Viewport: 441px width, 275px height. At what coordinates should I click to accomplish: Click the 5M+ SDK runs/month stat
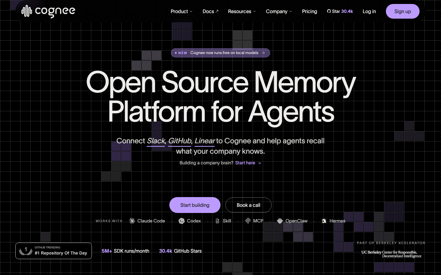click(x=126, y=251)
